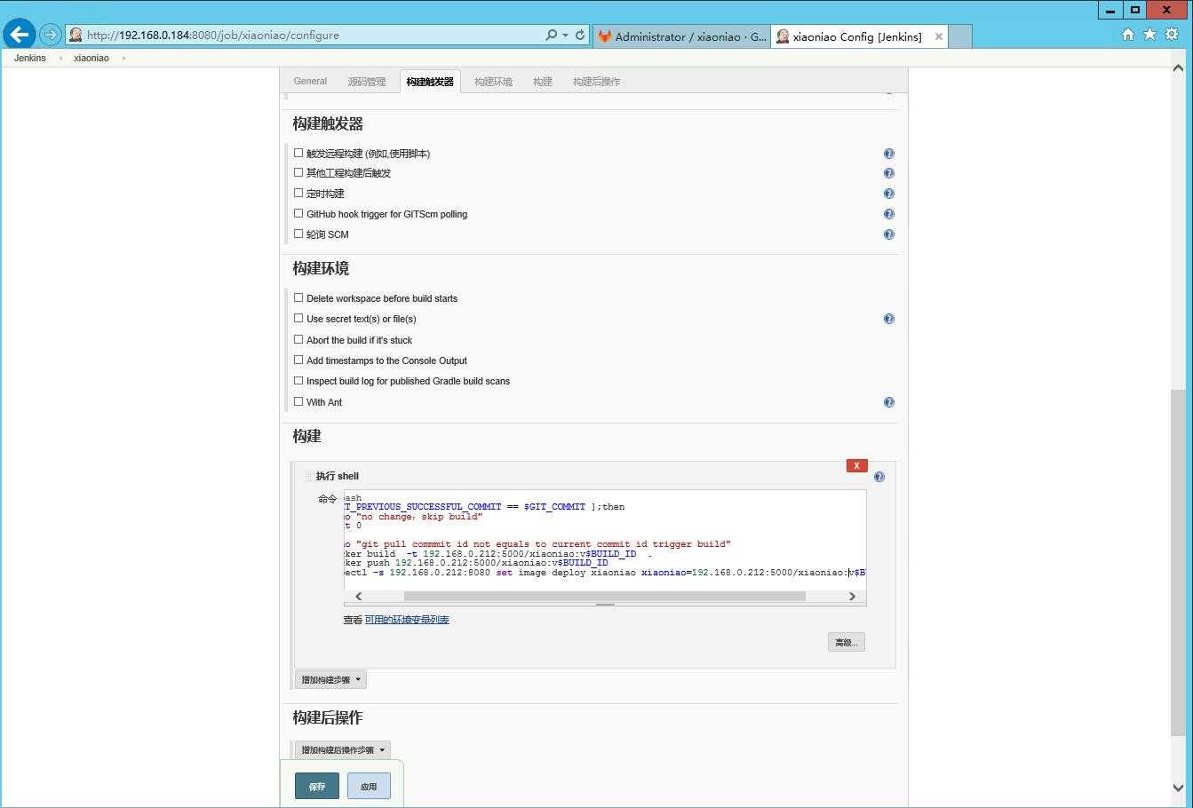Click the page scrollbar down arrow

pyautogui.click(x=1178, y=788)
